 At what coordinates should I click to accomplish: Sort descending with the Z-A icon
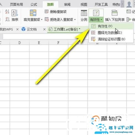[7, 19]
